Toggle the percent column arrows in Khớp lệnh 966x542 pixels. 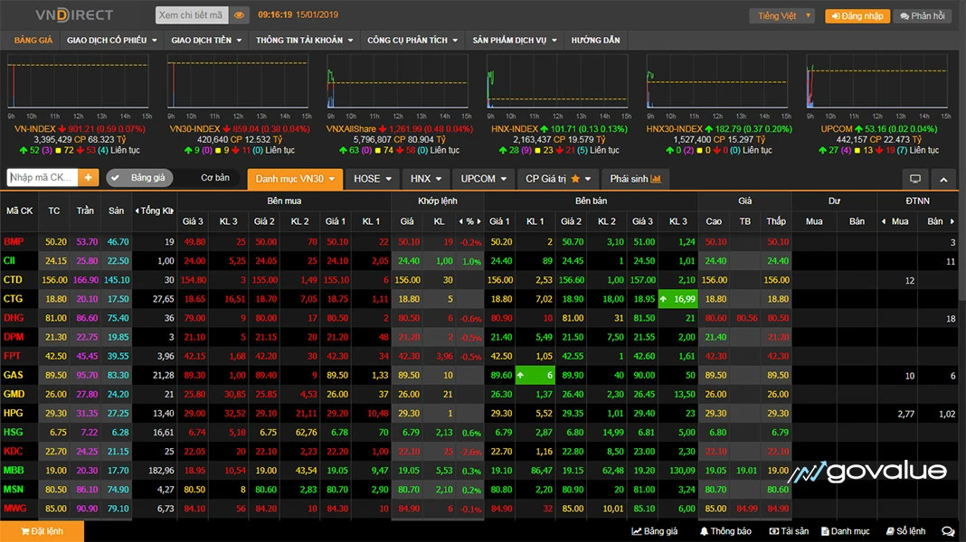click(470, 221)
